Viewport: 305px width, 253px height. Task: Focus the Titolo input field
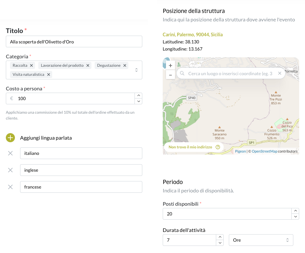(x=74, y=41)
